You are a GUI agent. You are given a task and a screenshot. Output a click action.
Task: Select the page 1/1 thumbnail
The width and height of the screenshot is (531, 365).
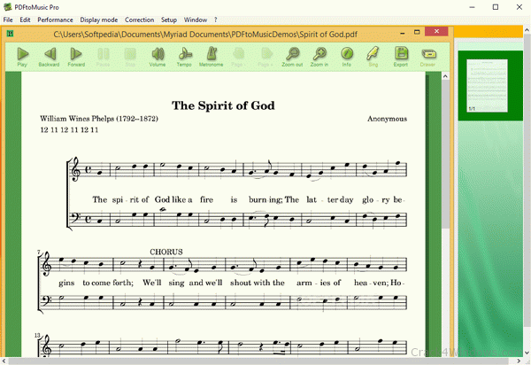click(487, 86)
